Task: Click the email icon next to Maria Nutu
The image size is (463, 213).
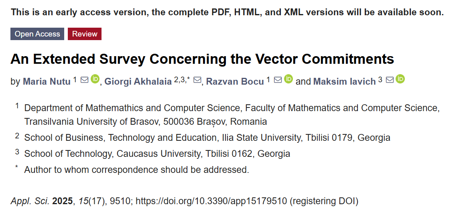Action: pos(84,80)
